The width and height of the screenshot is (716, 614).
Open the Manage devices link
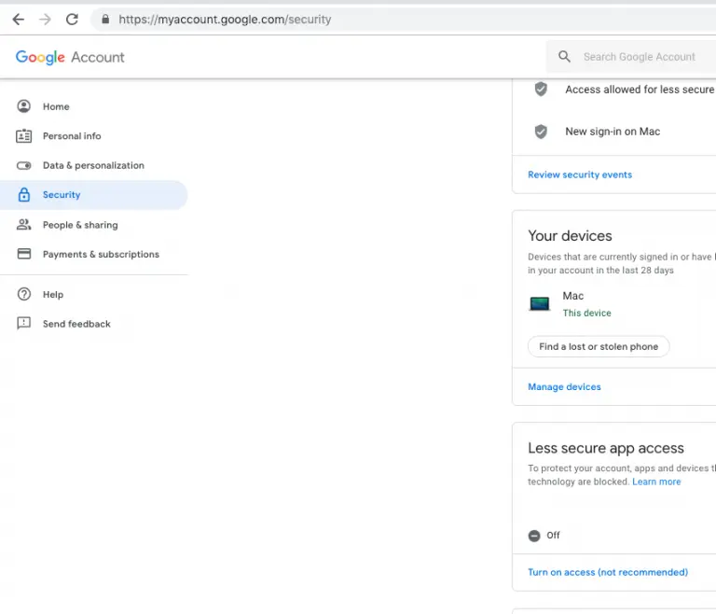pos(564,386)
